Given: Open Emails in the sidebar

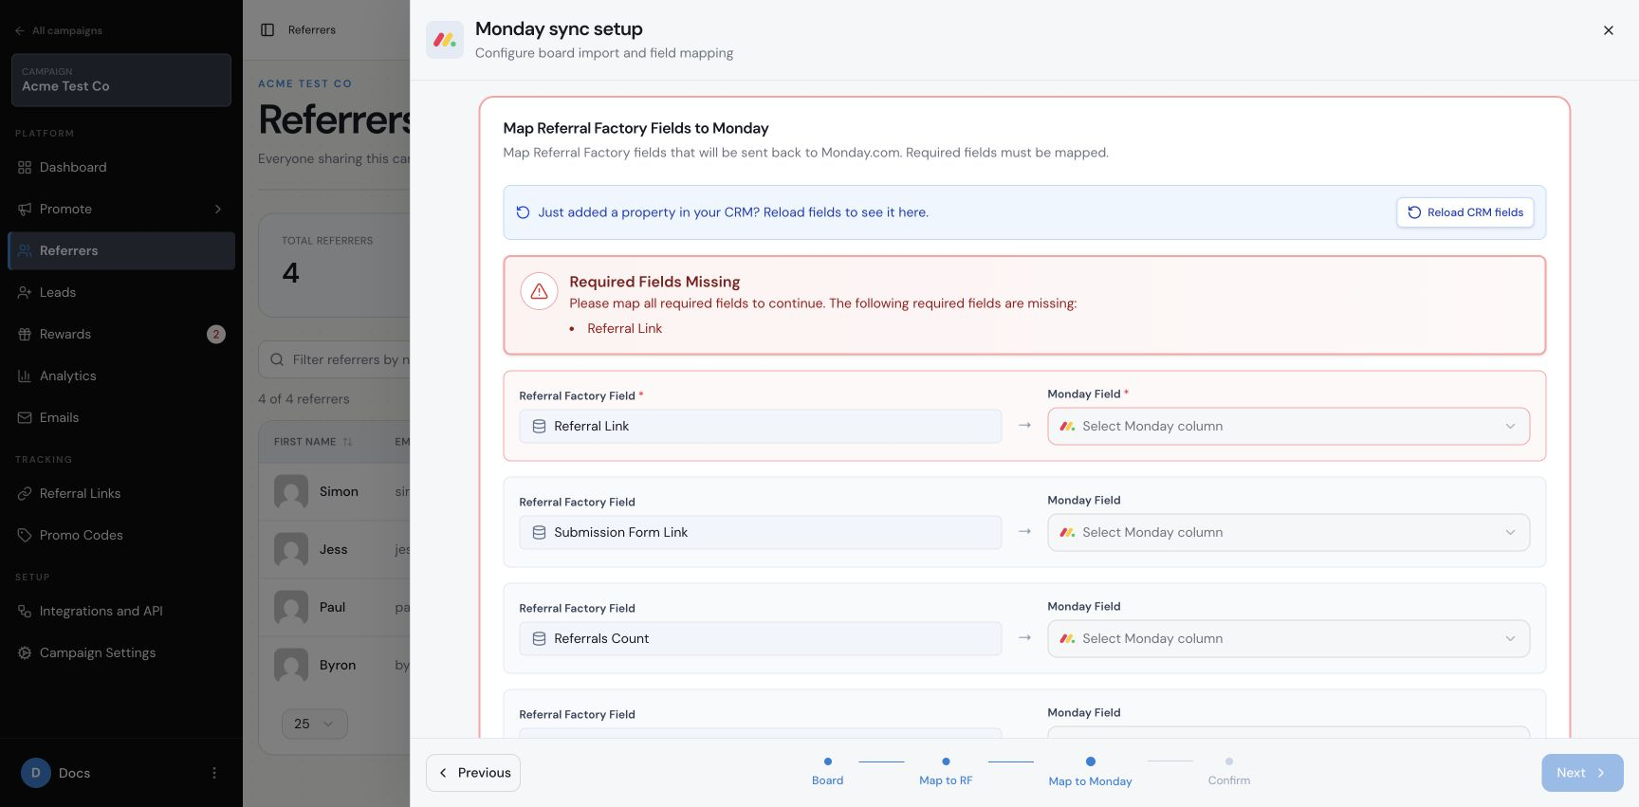Looking at the screenshot, I should [121, 417].
